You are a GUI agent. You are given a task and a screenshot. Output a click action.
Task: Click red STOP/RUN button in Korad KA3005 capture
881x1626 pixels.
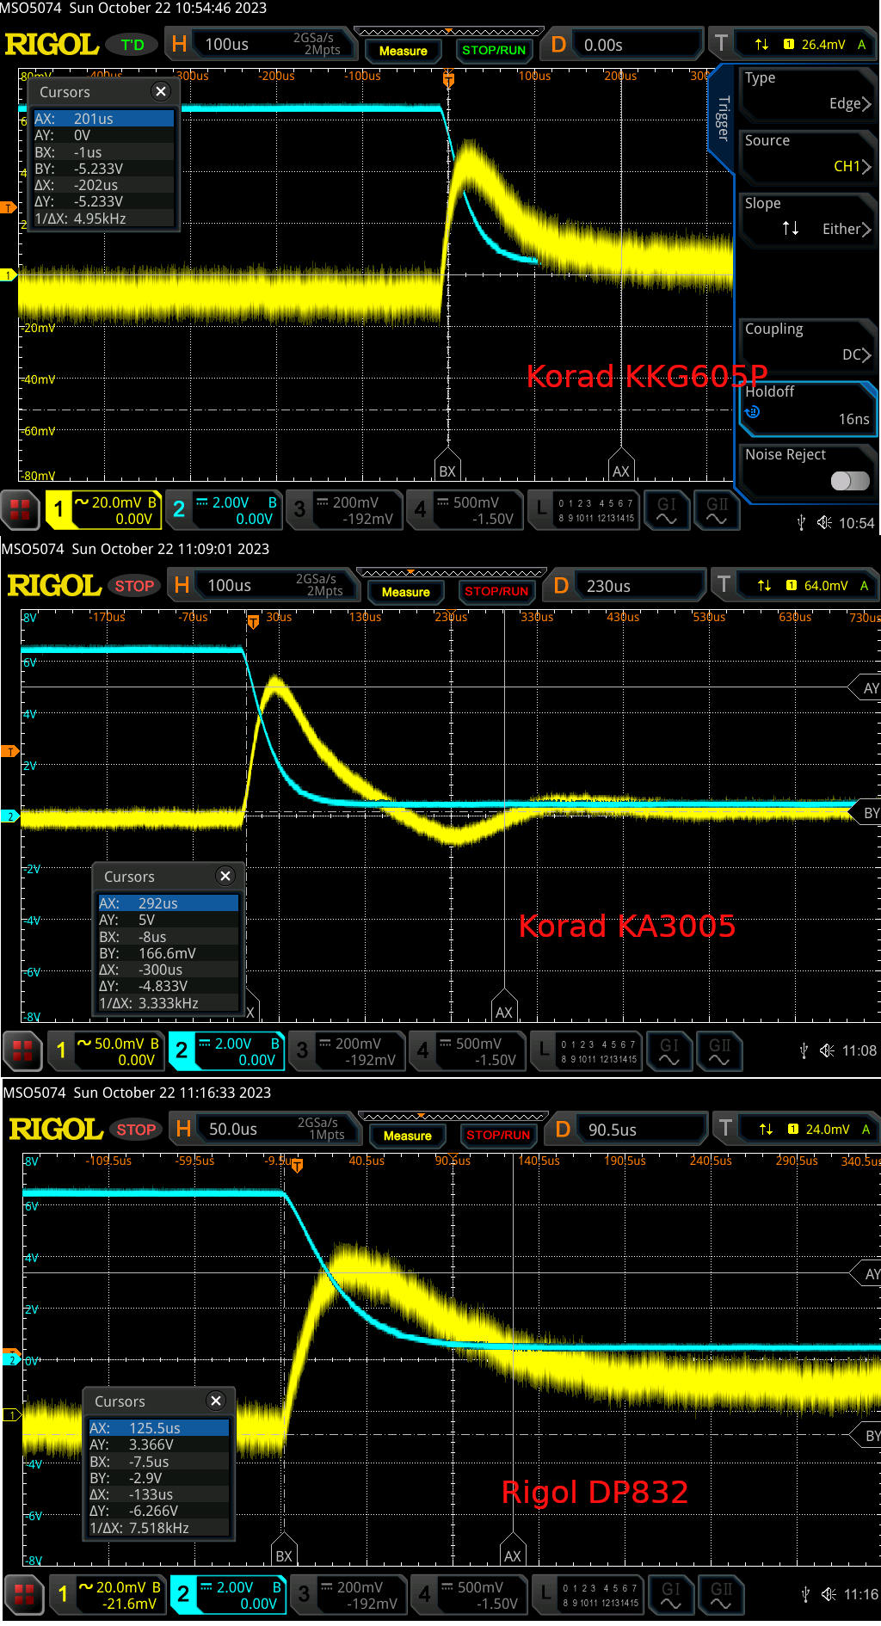496,592
